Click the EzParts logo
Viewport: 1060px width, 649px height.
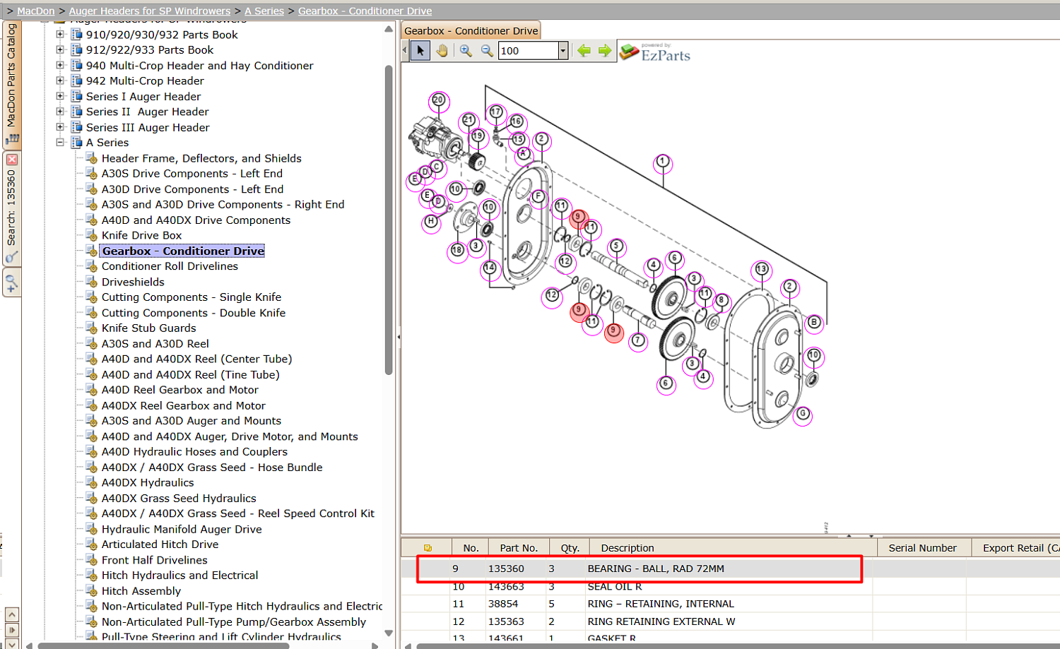[654, 52]
